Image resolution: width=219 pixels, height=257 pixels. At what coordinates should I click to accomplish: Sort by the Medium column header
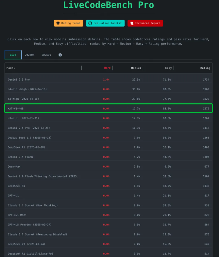pos(136,68)
